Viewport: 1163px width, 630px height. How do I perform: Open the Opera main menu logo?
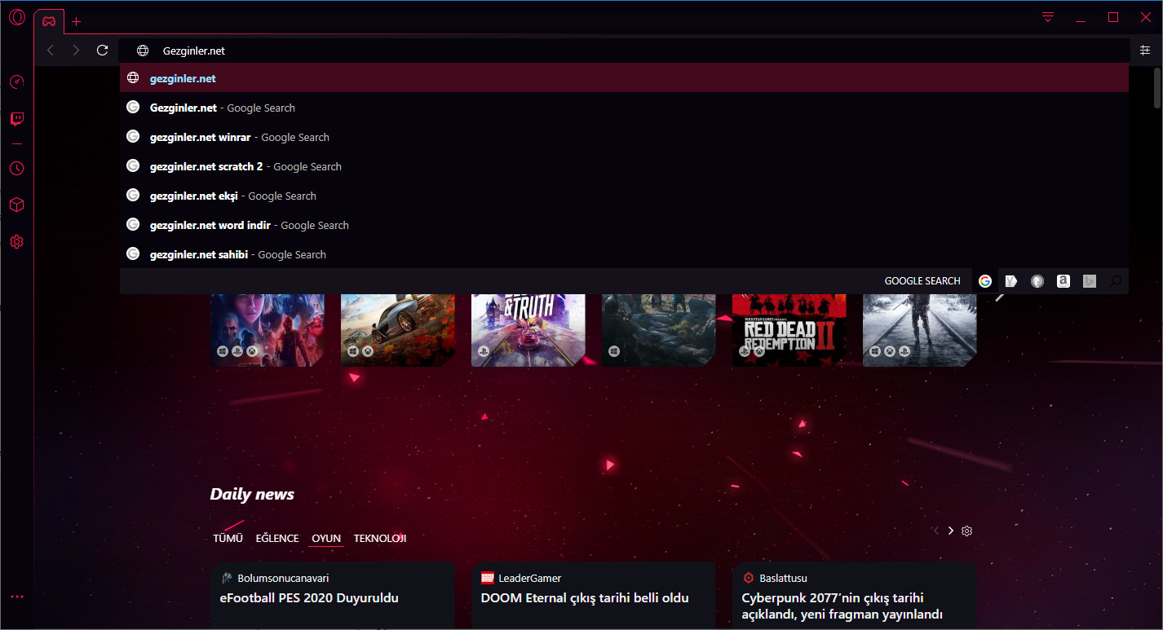pyautogui.click(x=17, y=18)
